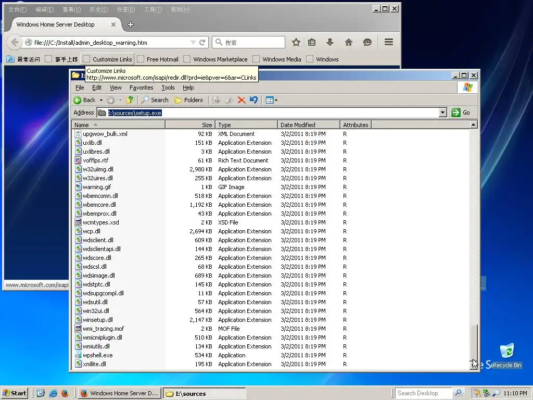The width and height of the screenshot is (533, 400).
Task: Sort files by Date Modified column
Action: coord(309,125)
